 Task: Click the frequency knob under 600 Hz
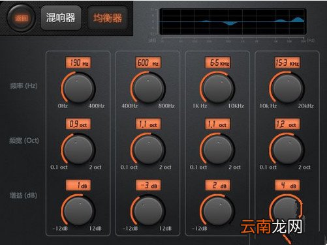pyautogui.click(x=148, y=89)
